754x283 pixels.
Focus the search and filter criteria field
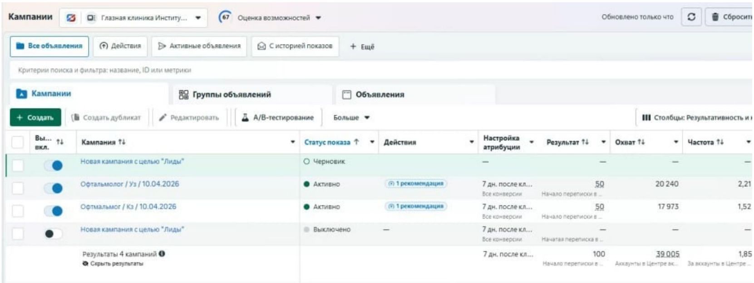pyautogui.click(x=381, y=70)
